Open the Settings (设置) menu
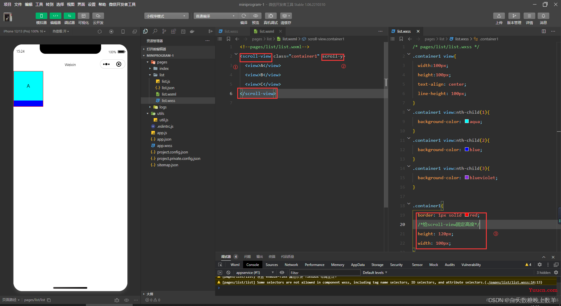Viewport: 561px width, 306px height. point(92,4)
